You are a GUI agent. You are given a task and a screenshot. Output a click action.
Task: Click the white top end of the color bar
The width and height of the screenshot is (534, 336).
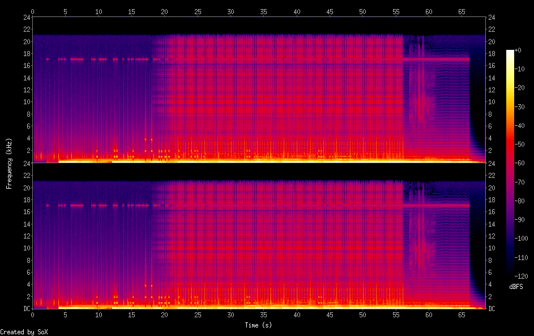coord(510,52)
